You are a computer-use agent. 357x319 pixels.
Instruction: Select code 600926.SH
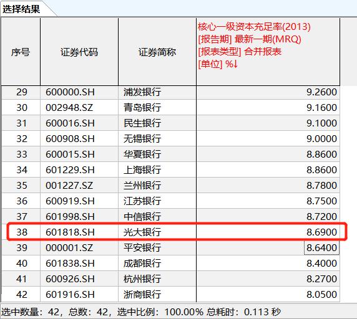point(70,279)
